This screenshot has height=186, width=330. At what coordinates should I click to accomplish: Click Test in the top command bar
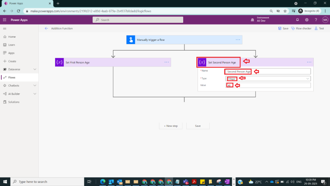point(319,28)
